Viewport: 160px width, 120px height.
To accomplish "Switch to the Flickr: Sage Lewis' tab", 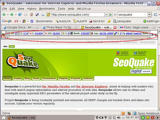I will click(x=138, y=28).
